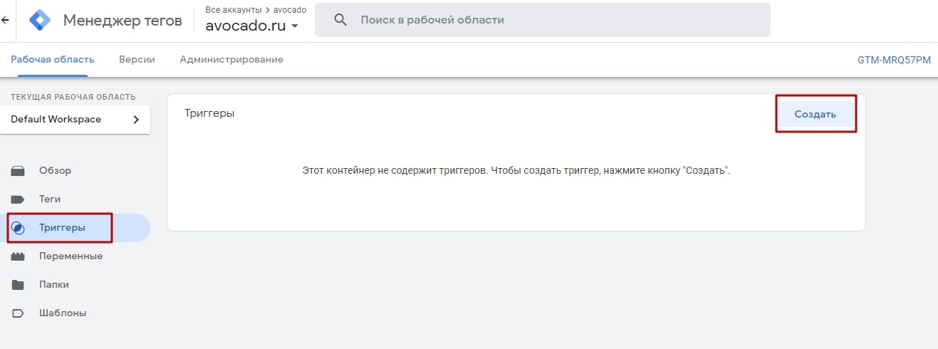Open Переменные via its brick icon
Image resolution: width=938 pixels, height=349 pixels.
[x=19, y=256]
